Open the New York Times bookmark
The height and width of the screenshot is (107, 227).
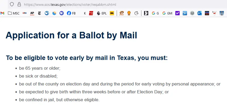40,13
